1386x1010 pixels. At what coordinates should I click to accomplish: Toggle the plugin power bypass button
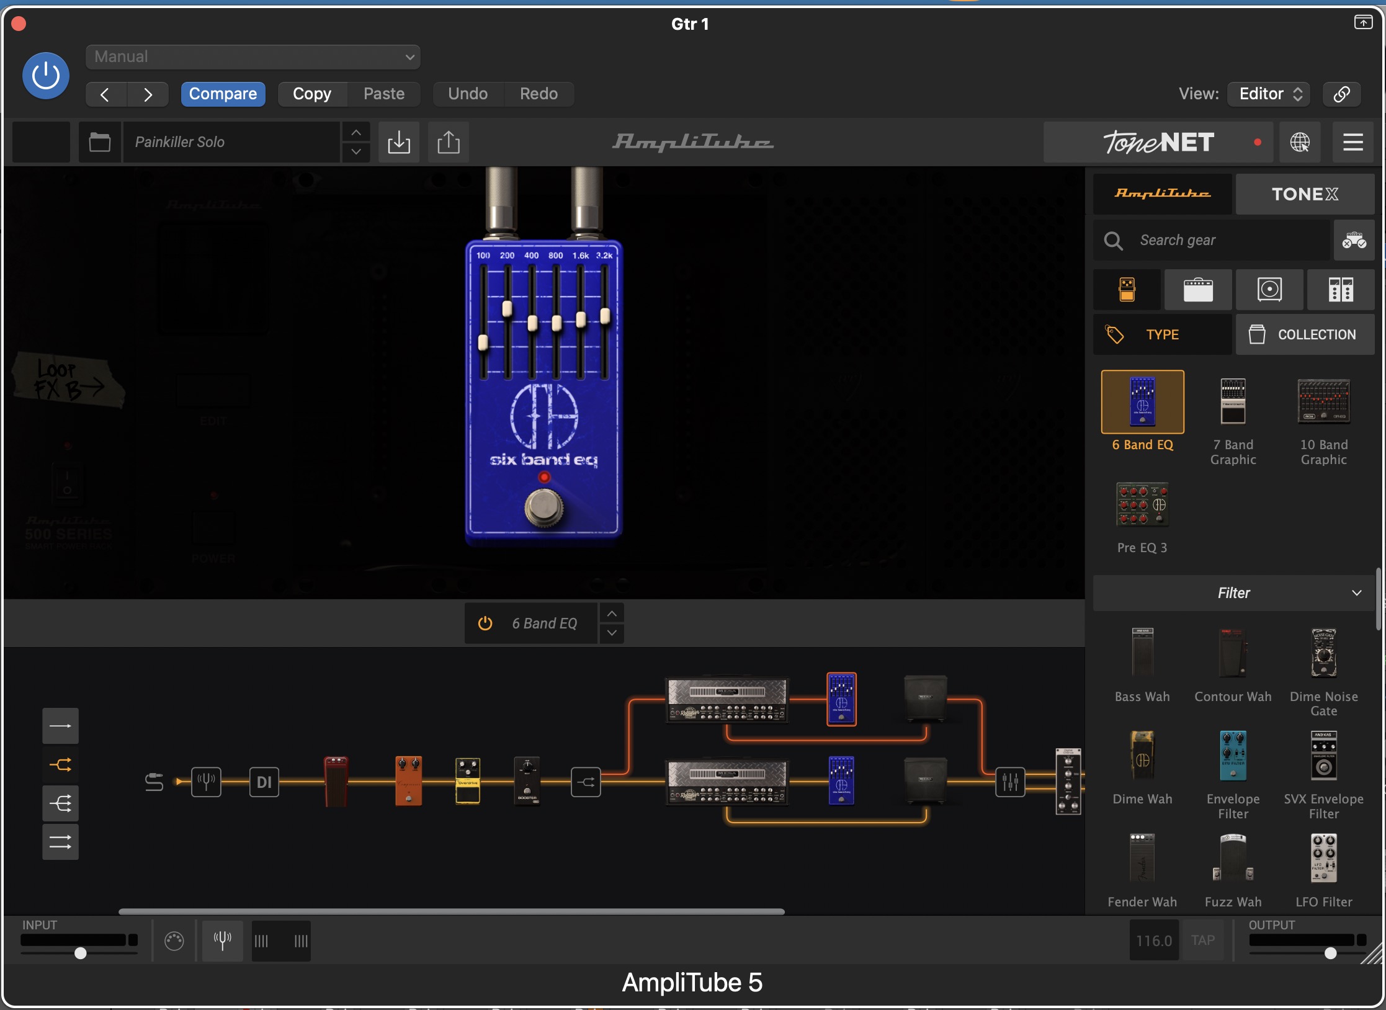coord(46,76)
